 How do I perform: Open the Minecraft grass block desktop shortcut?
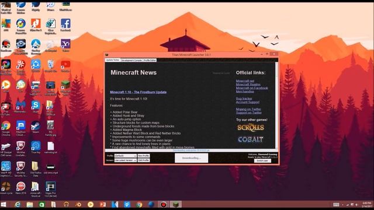[x=65, y=87]
